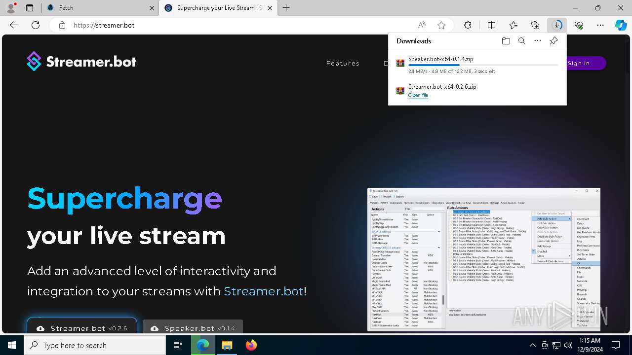Image resolution: width=632 pixels, height=355 pixels.
Task: Open Browser essentials heart icon
Action: tap(579, 25)
